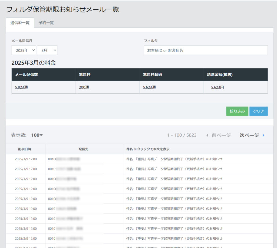Click the blue next-page arrow icon
The image size is (277, 248).
(x=263, y=135)
